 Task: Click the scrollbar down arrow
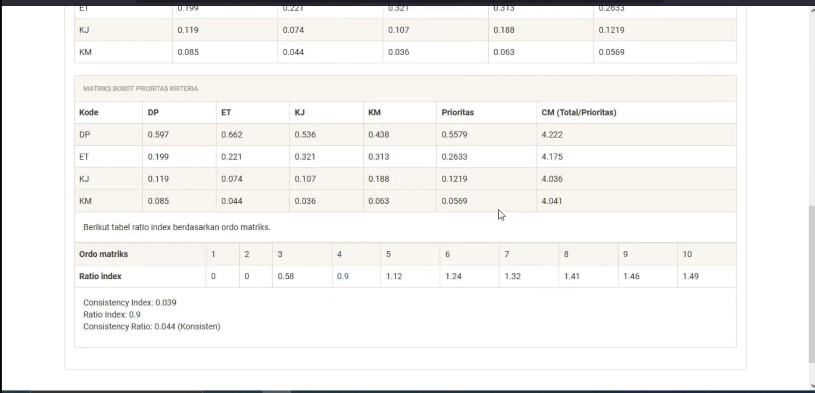812,386
